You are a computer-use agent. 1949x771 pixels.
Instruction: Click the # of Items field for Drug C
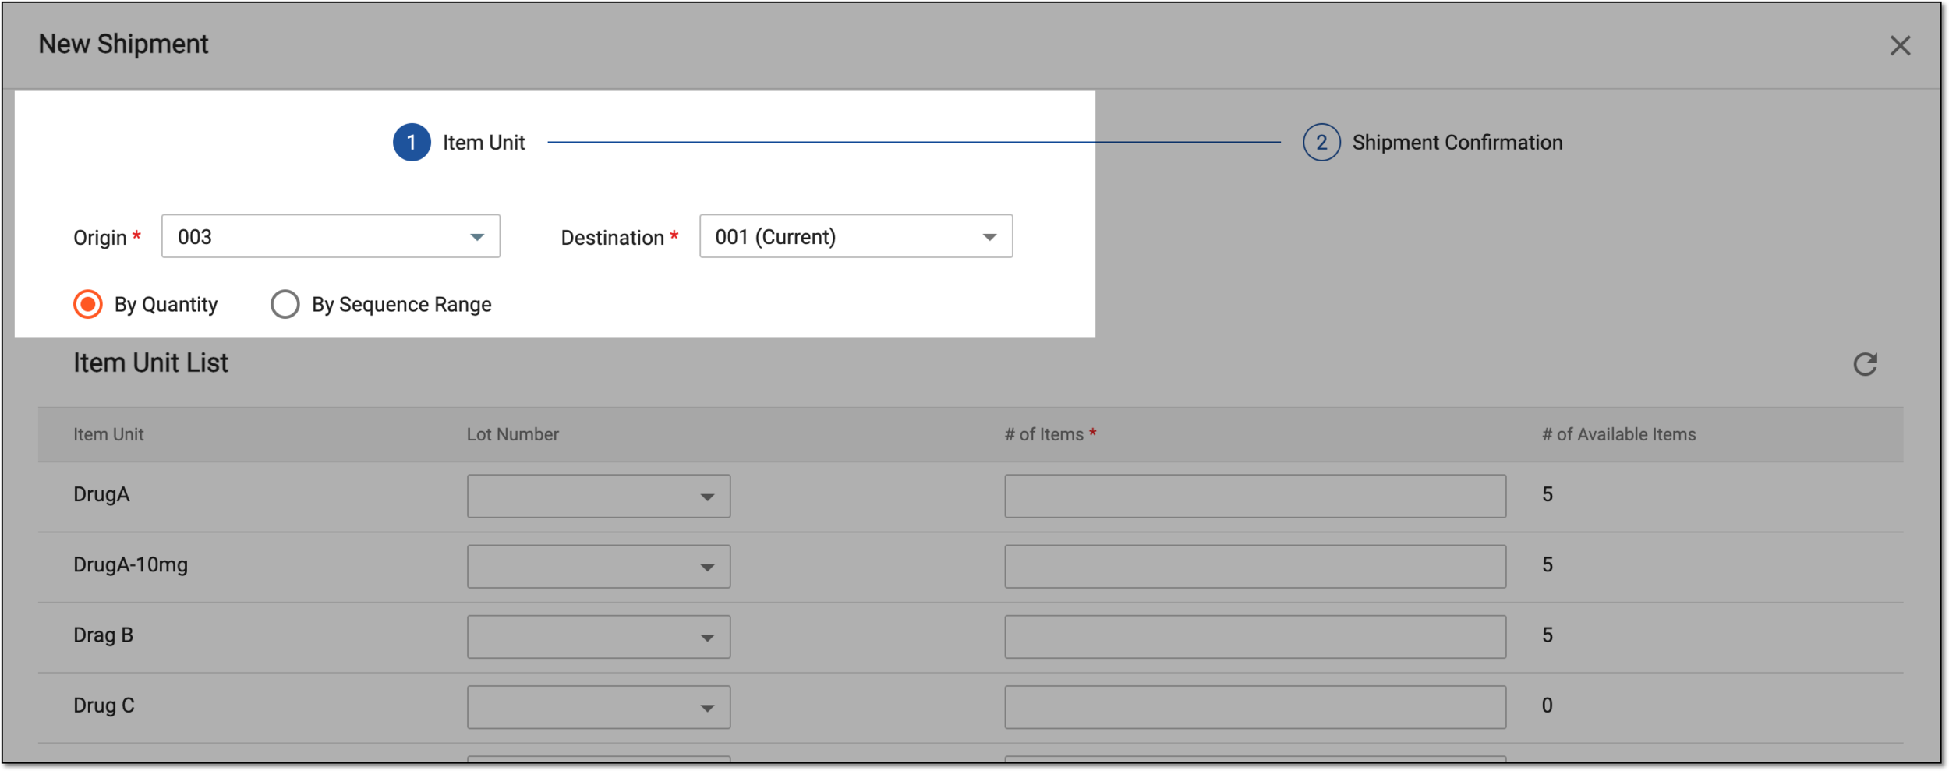pyautogui.click(x=1255, y=706)
